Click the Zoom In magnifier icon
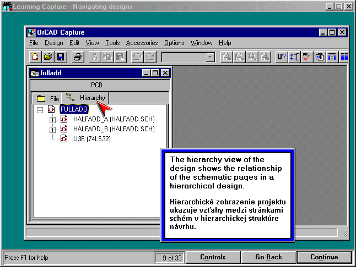This screenshot has height=267, width=356. tap(226, 57)
